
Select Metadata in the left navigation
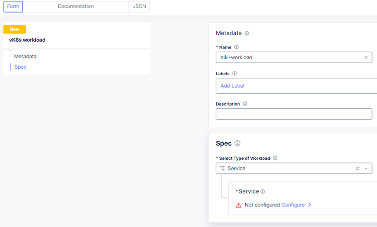coord(25,57)
